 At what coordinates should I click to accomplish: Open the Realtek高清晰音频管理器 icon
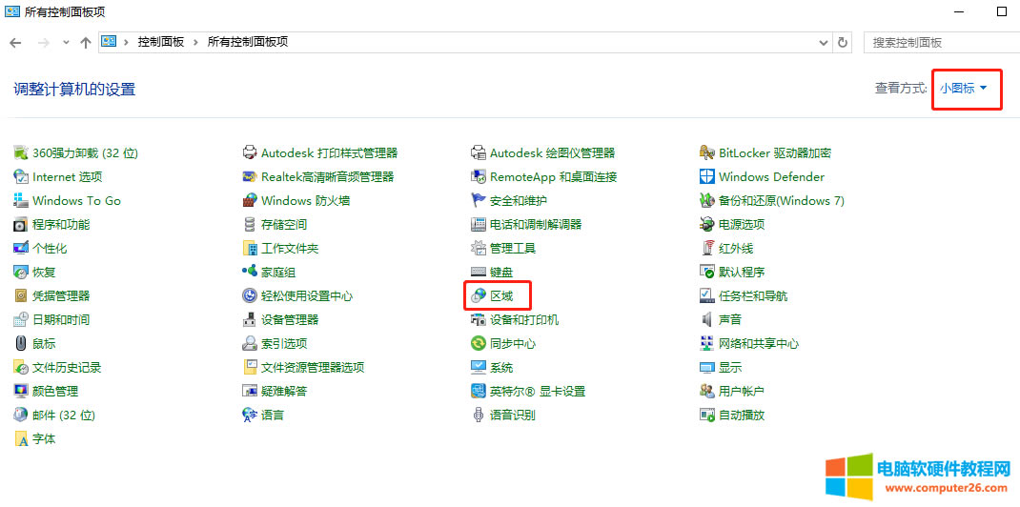point(250,177)
